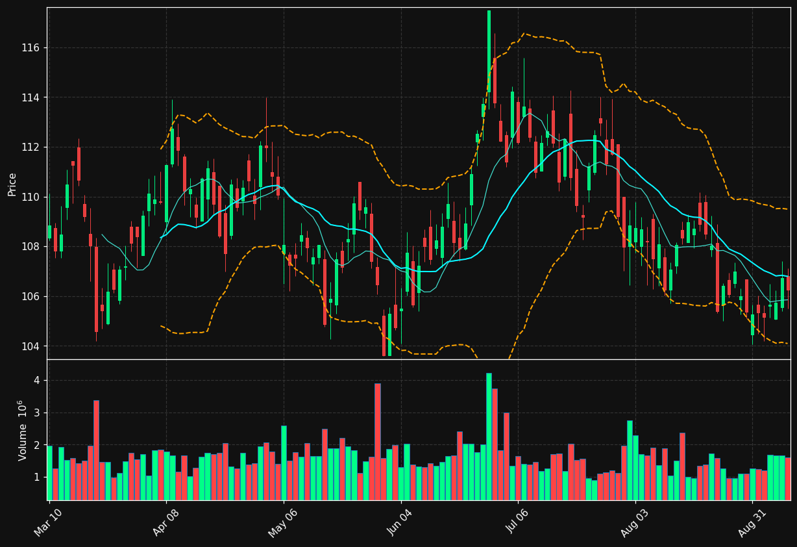Screen dimensions: 797x547
Task: Select the 110 price tick label
Action: point(31,197)
